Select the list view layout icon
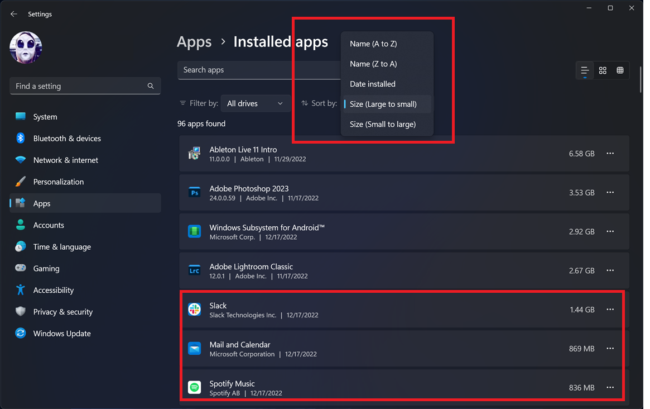 tap(584, 70)
